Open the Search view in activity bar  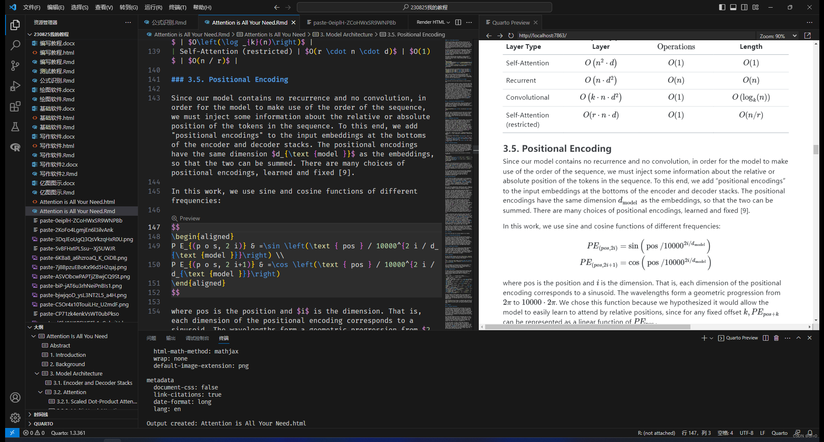[x=15, y=45]
